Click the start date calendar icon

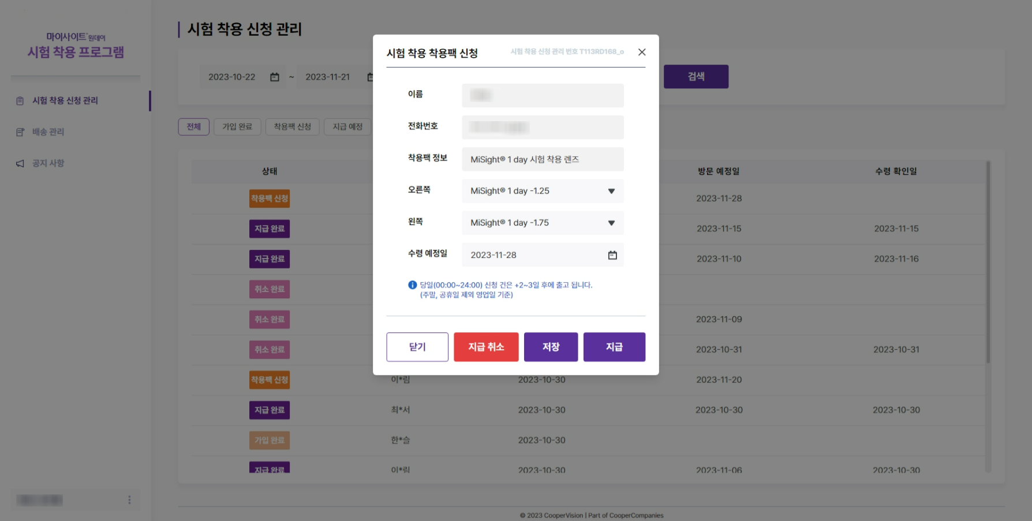click(275, 77)
